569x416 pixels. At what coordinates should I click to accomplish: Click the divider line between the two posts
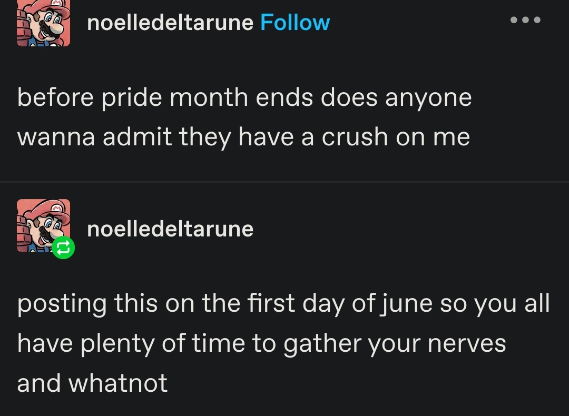tap(284, 182)
